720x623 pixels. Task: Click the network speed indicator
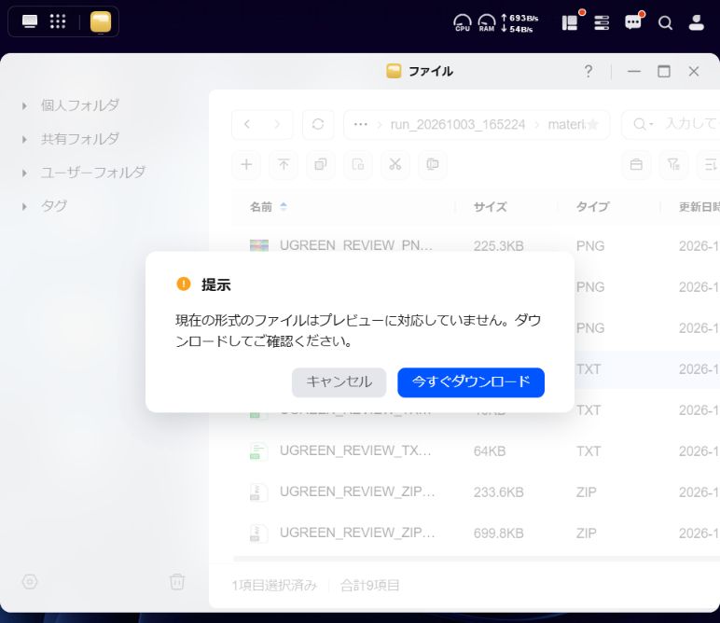coord(519,23)
